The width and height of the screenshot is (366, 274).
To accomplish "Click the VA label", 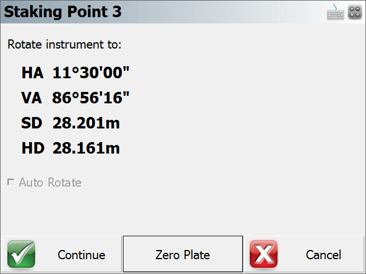I will (31, 98).
